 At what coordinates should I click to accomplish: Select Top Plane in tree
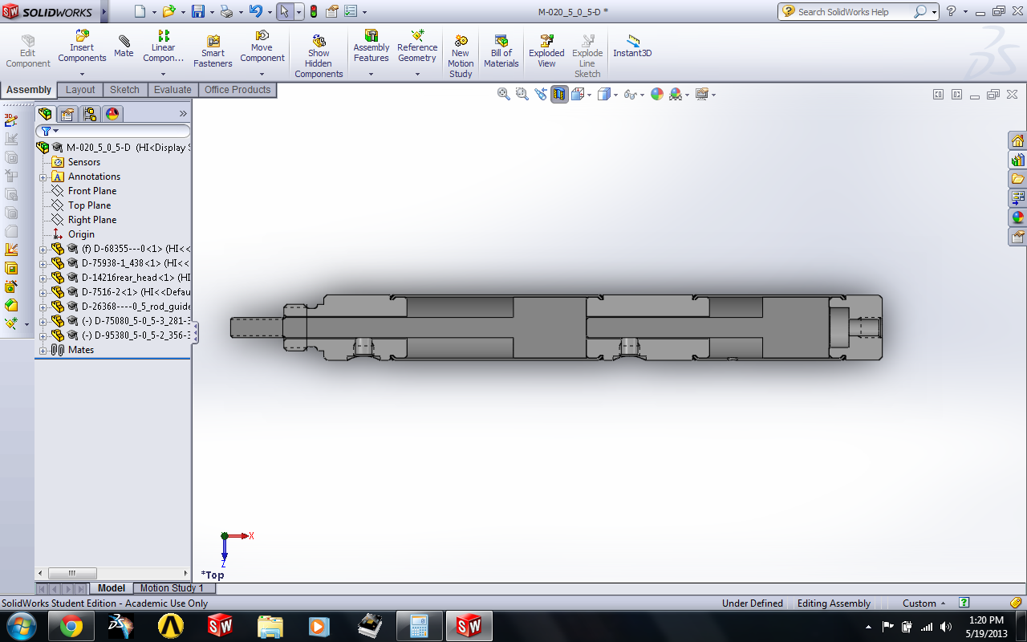click(x=89, y=205)
